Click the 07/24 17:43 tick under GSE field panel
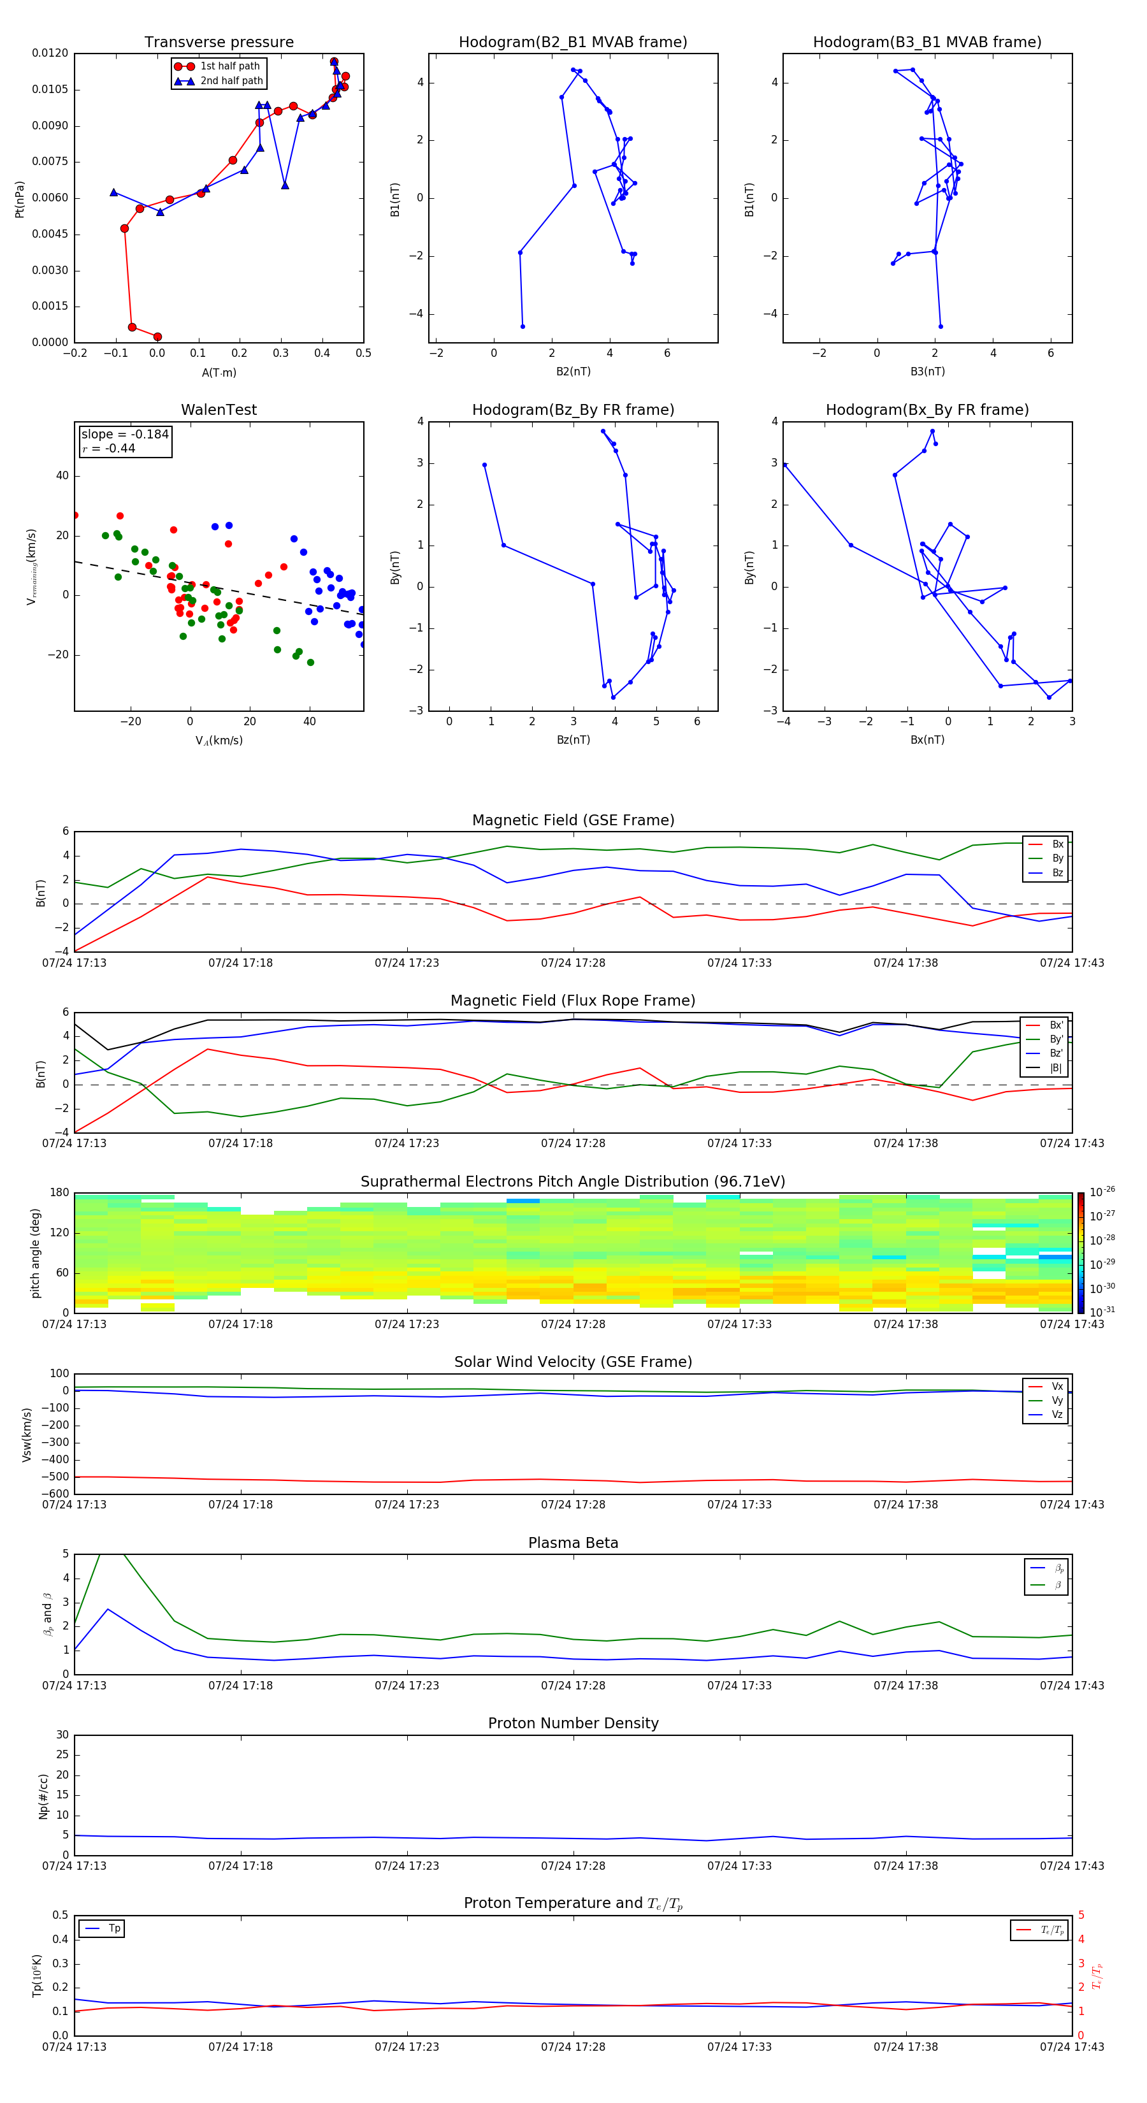The width and height of the screenshot is (1147, 2103). [x=1072, y=964]
